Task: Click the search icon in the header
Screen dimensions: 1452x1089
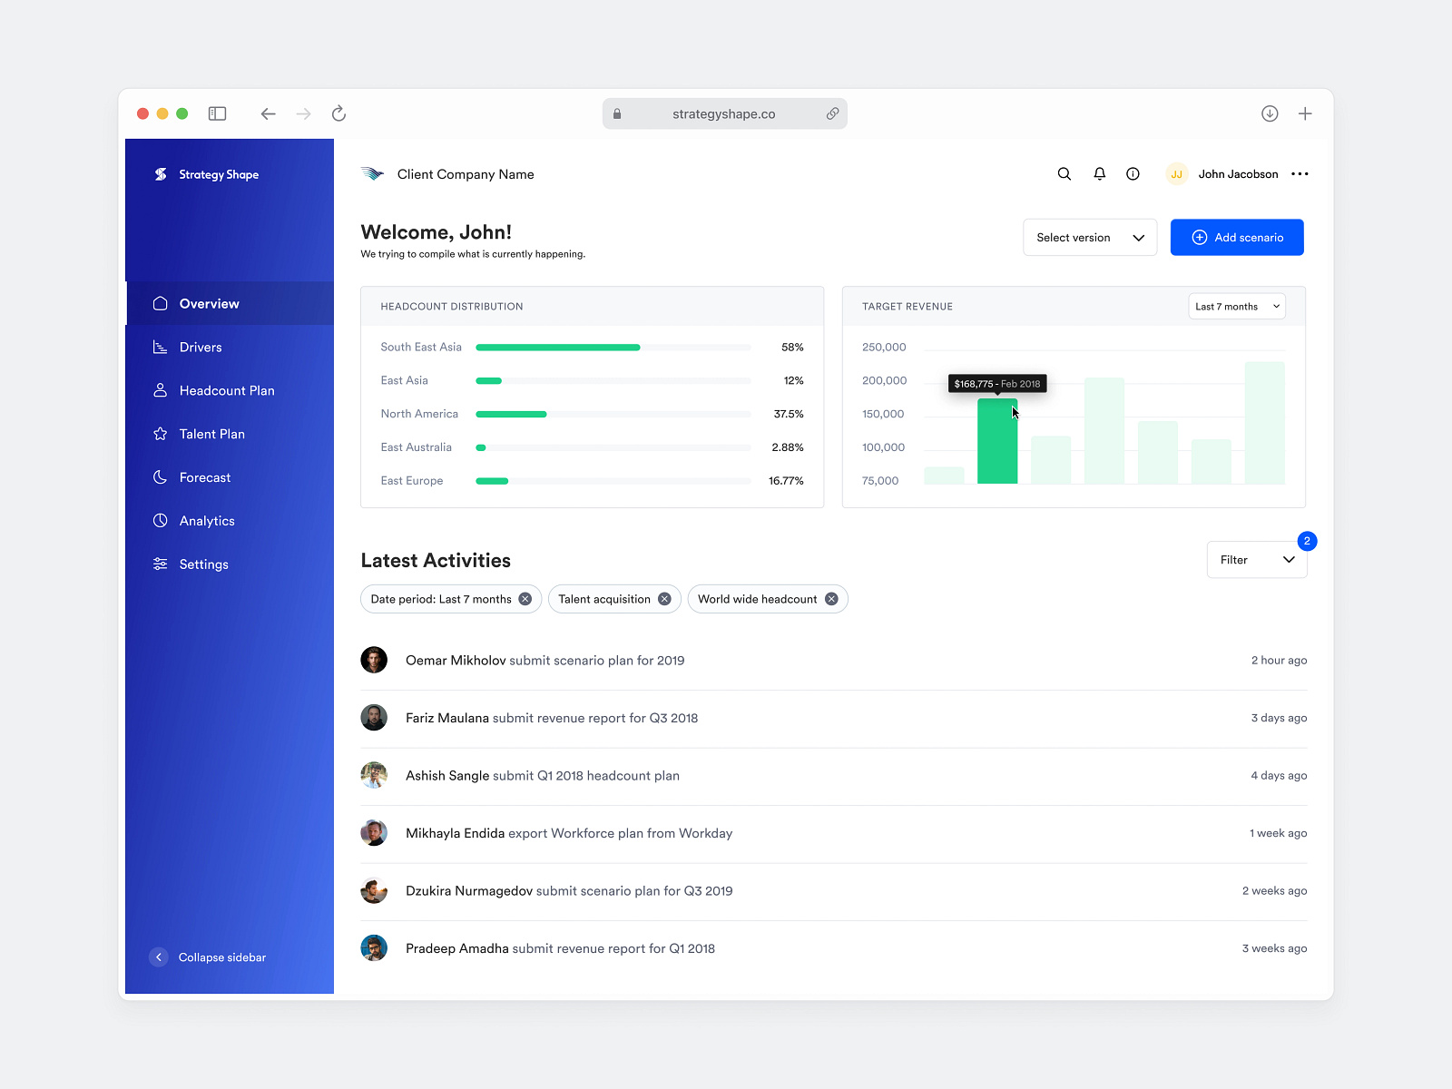Action: 1064,173
